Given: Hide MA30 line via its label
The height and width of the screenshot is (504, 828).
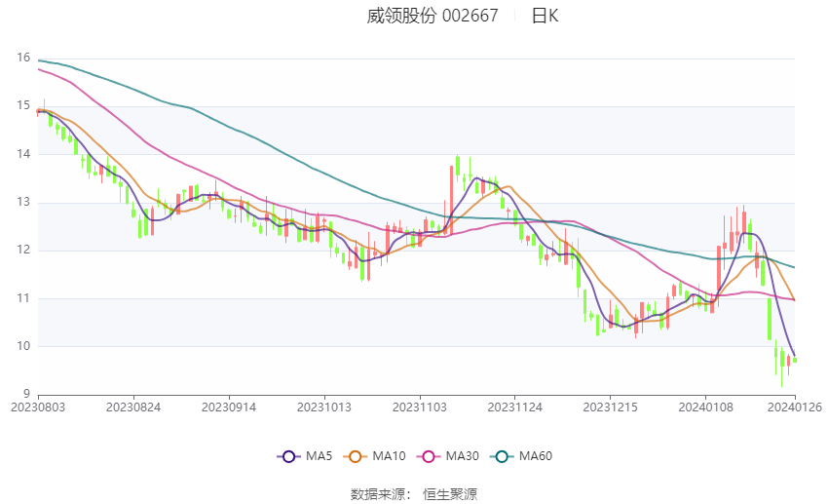Looking at the screenshot, I should pos(462,456).
